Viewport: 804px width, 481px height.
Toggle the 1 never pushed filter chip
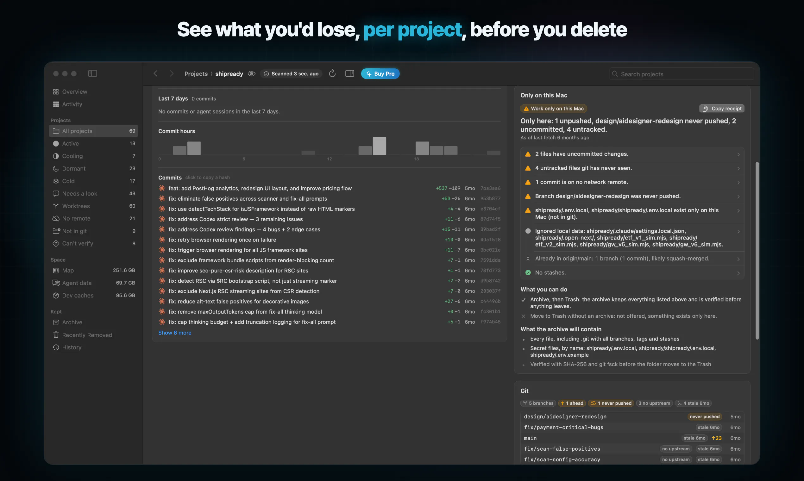point(611,403)
